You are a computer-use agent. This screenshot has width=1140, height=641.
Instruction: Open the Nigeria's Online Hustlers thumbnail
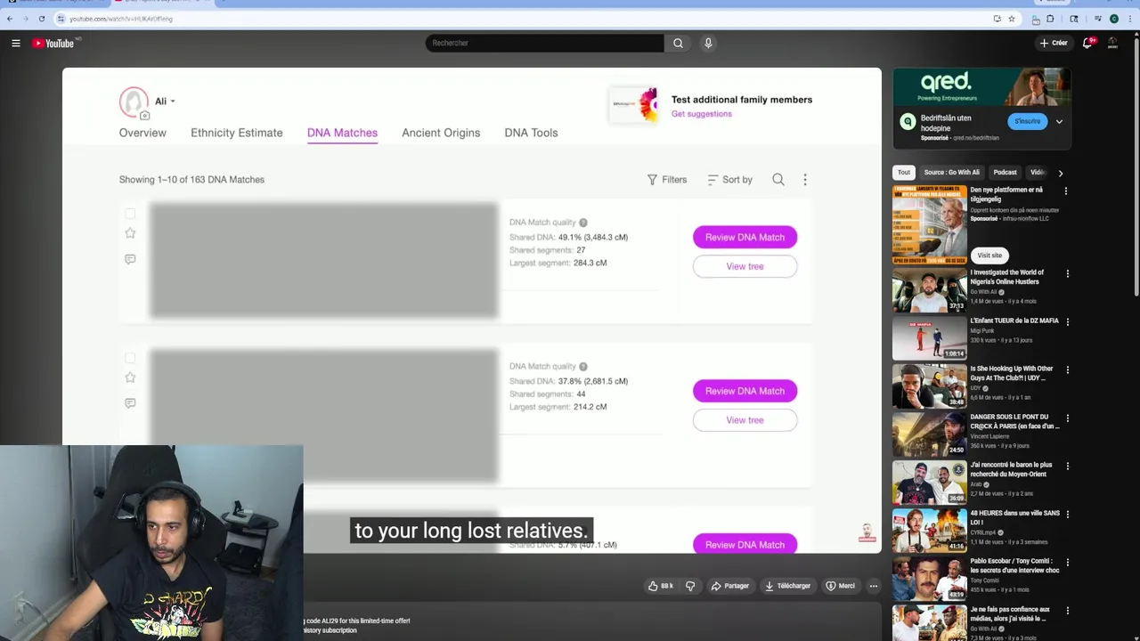click(x=930, y=290)
